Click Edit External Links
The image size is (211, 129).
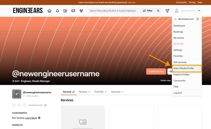(36, 105)
